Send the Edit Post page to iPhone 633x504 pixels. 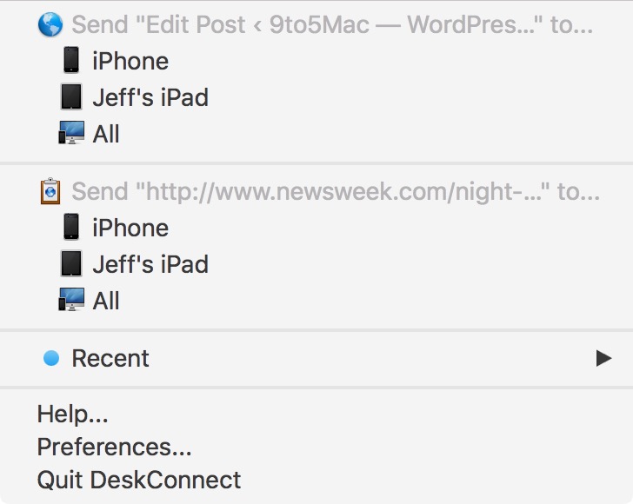(x=130, y=61)
